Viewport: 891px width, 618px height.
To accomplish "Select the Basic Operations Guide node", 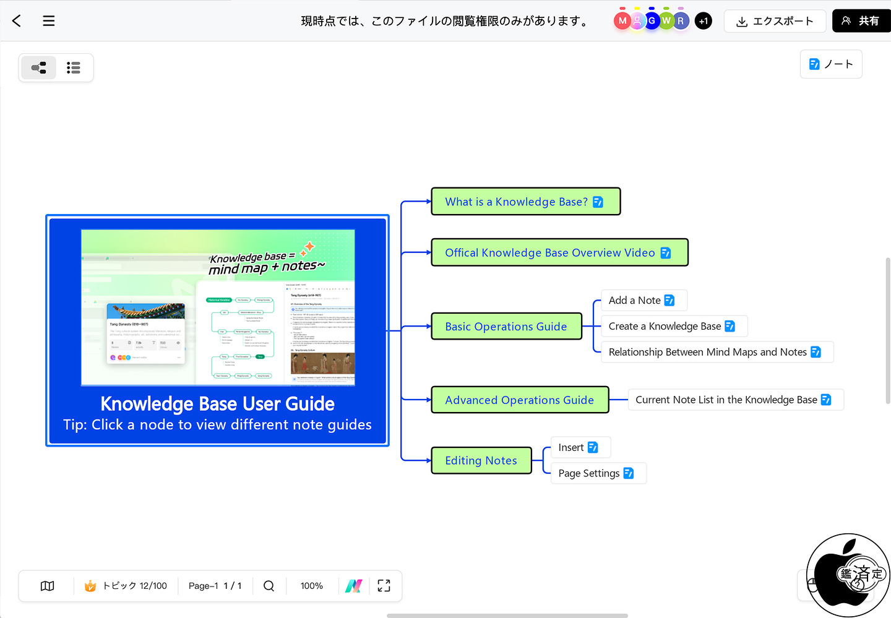I will [506, 327].
